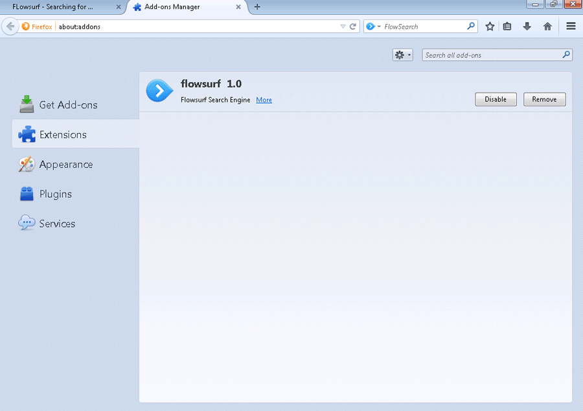Expand the FlowSearch engine selector dropdown

tap(373, 27)
